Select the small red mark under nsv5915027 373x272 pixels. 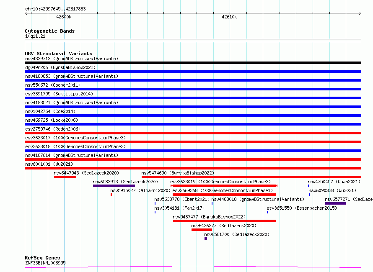pyautogui.click(x=111, y=195)
